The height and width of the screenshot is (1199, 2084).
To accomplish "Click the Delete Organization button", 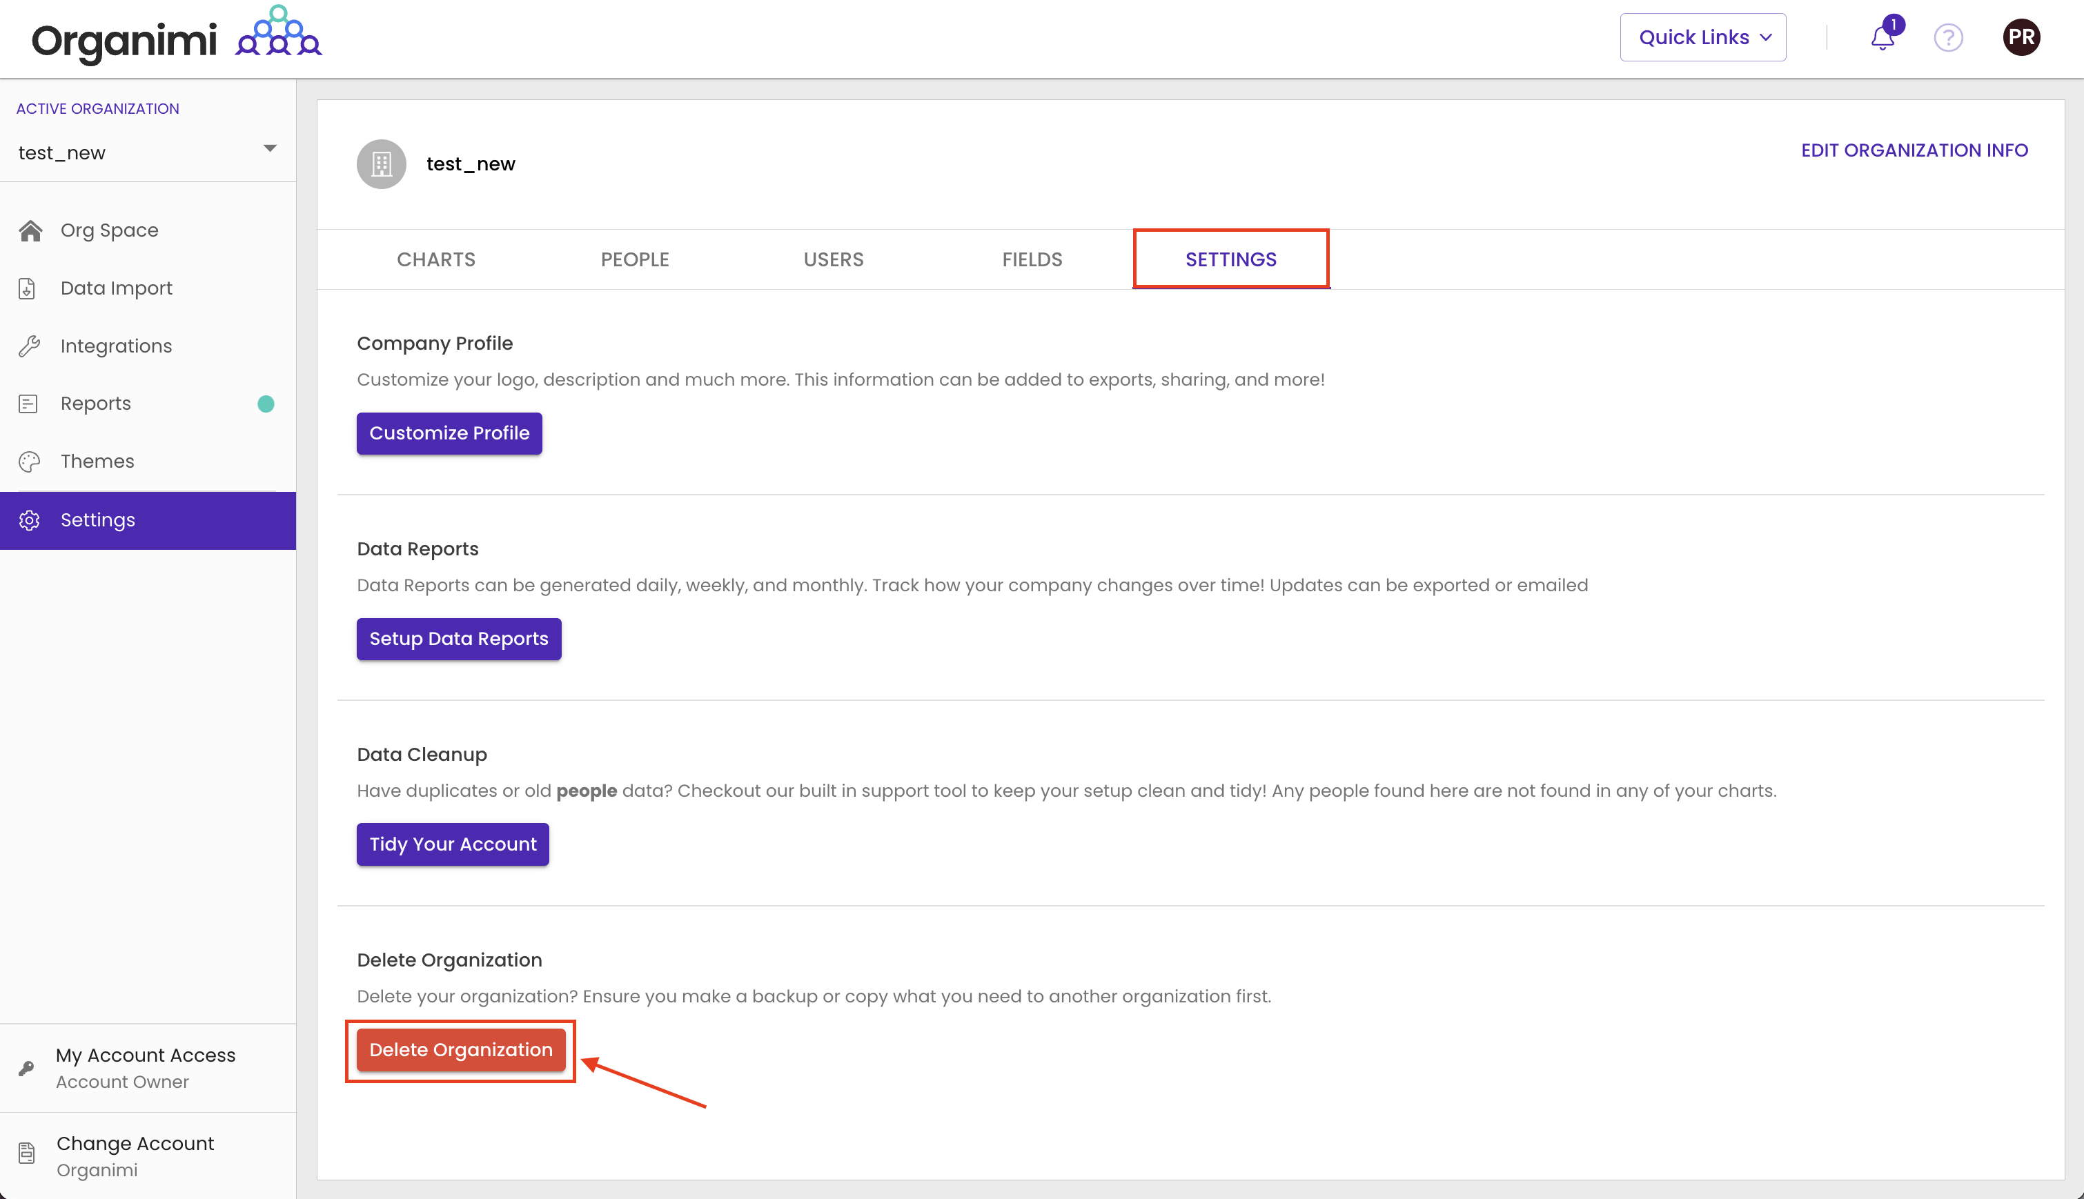I will [x=460, y=1049].
